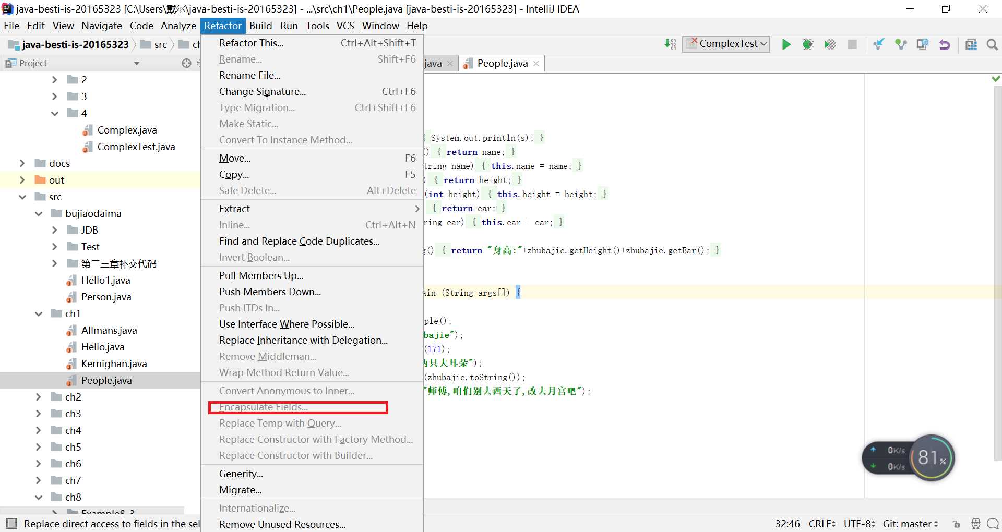Viewport: 1002px width, 532px height.
Task: Click the gray Stop square
Action: coord(852,44)
